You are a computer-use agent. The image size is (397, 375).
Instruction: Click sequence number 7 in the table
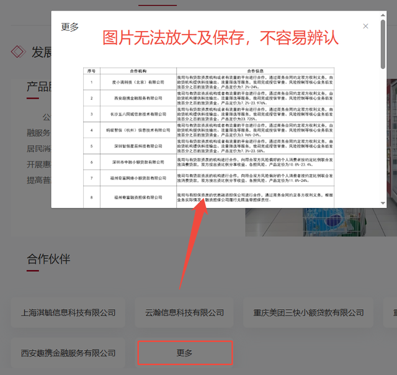coord(91,178)
